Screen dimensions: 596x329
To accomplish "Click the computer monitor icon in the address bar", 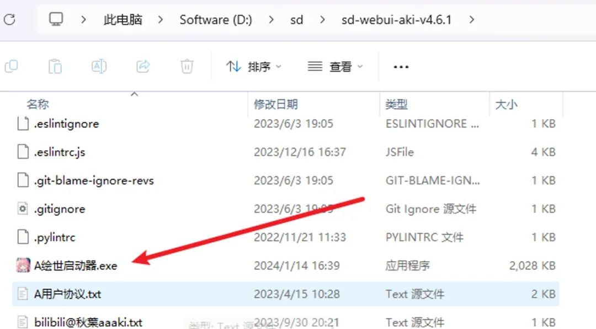I will 56,20.
